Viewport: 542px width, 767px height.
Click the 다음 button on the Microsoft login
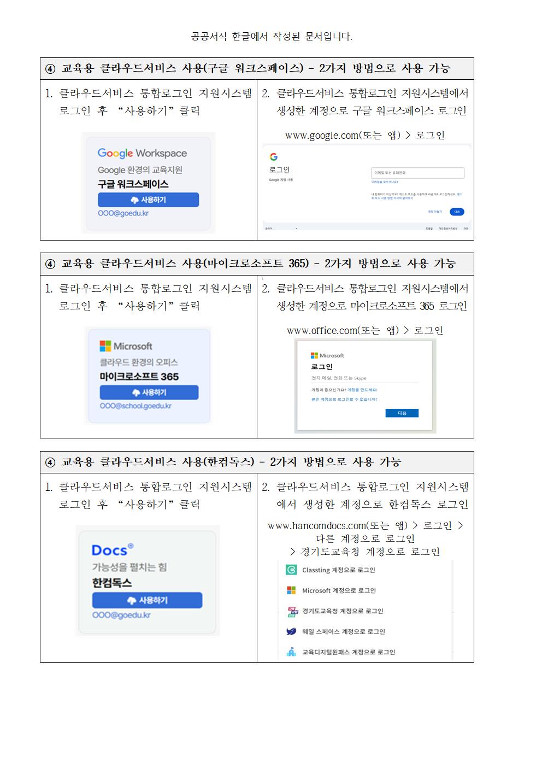(402, 413)
